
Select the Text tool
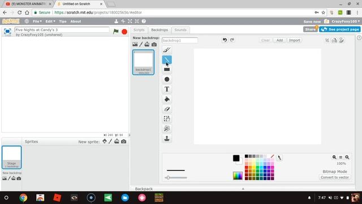coord(167,90)
